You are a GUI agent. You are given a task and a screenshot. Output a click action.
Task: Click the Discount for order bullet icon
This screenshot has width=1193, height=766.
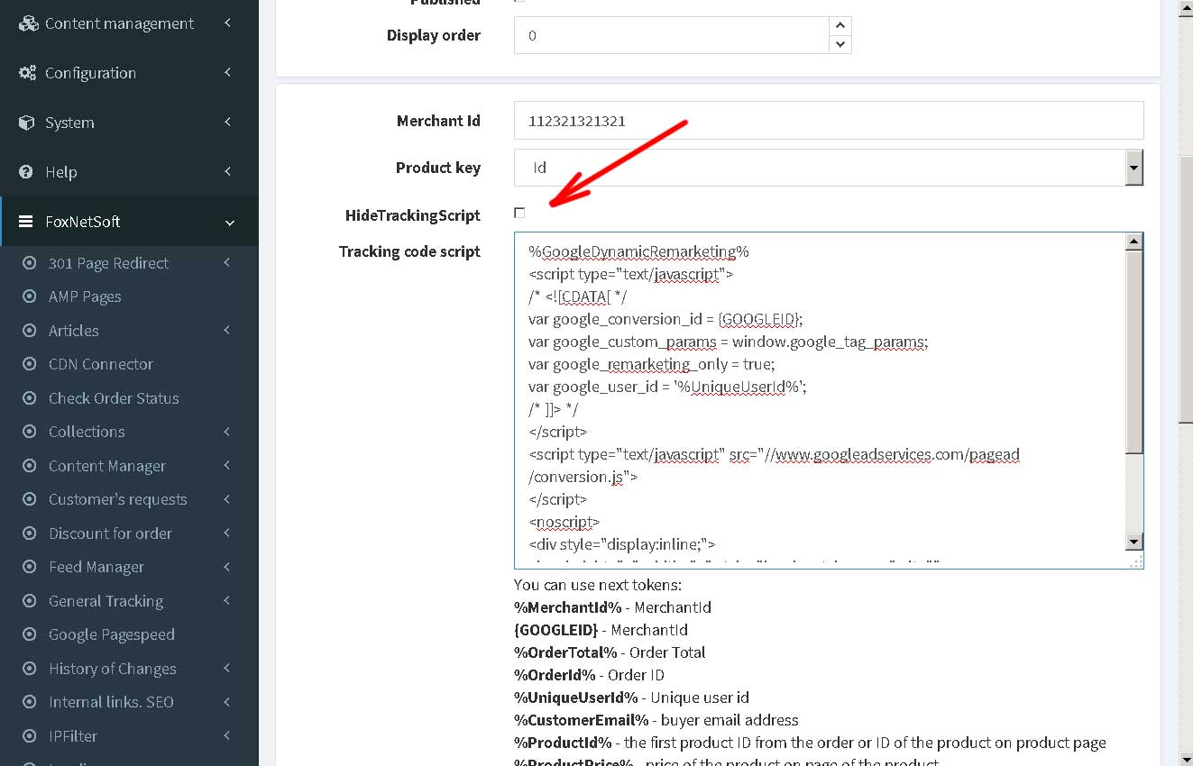pyautogui.click(x=30, y=533)
